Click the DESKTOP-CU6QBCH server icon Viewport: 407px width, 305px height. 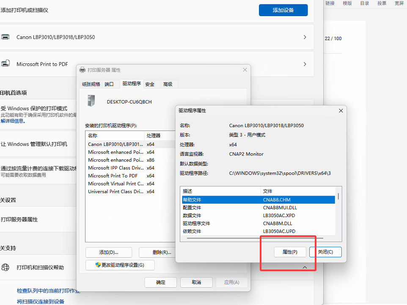(91, 101)
